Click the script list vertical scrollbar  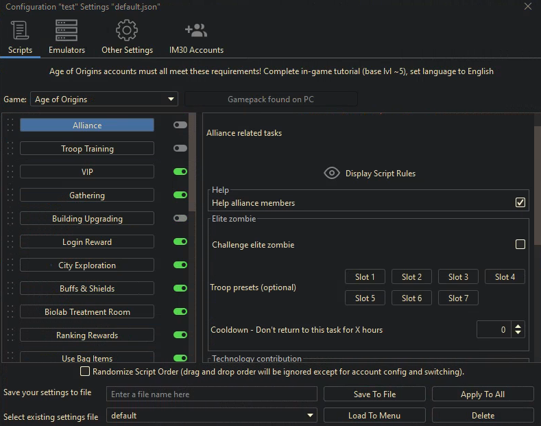pos(192,165)
